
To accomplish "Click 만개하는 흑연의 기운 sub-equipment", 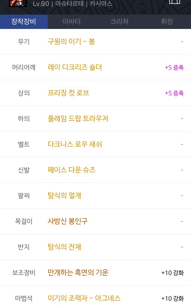I will (78, 273).
